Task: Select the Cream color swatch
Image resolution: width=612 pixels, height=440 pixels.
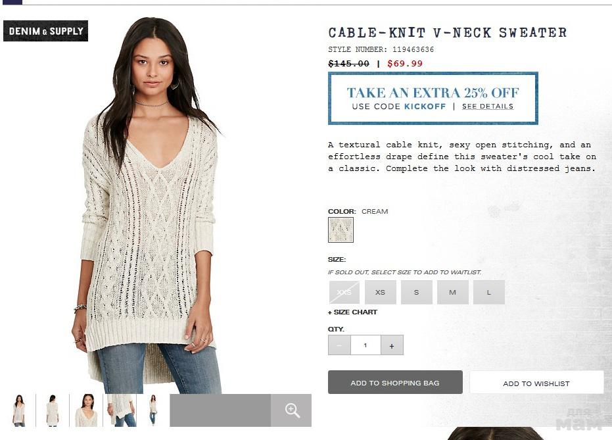Action: pos(341,230)
